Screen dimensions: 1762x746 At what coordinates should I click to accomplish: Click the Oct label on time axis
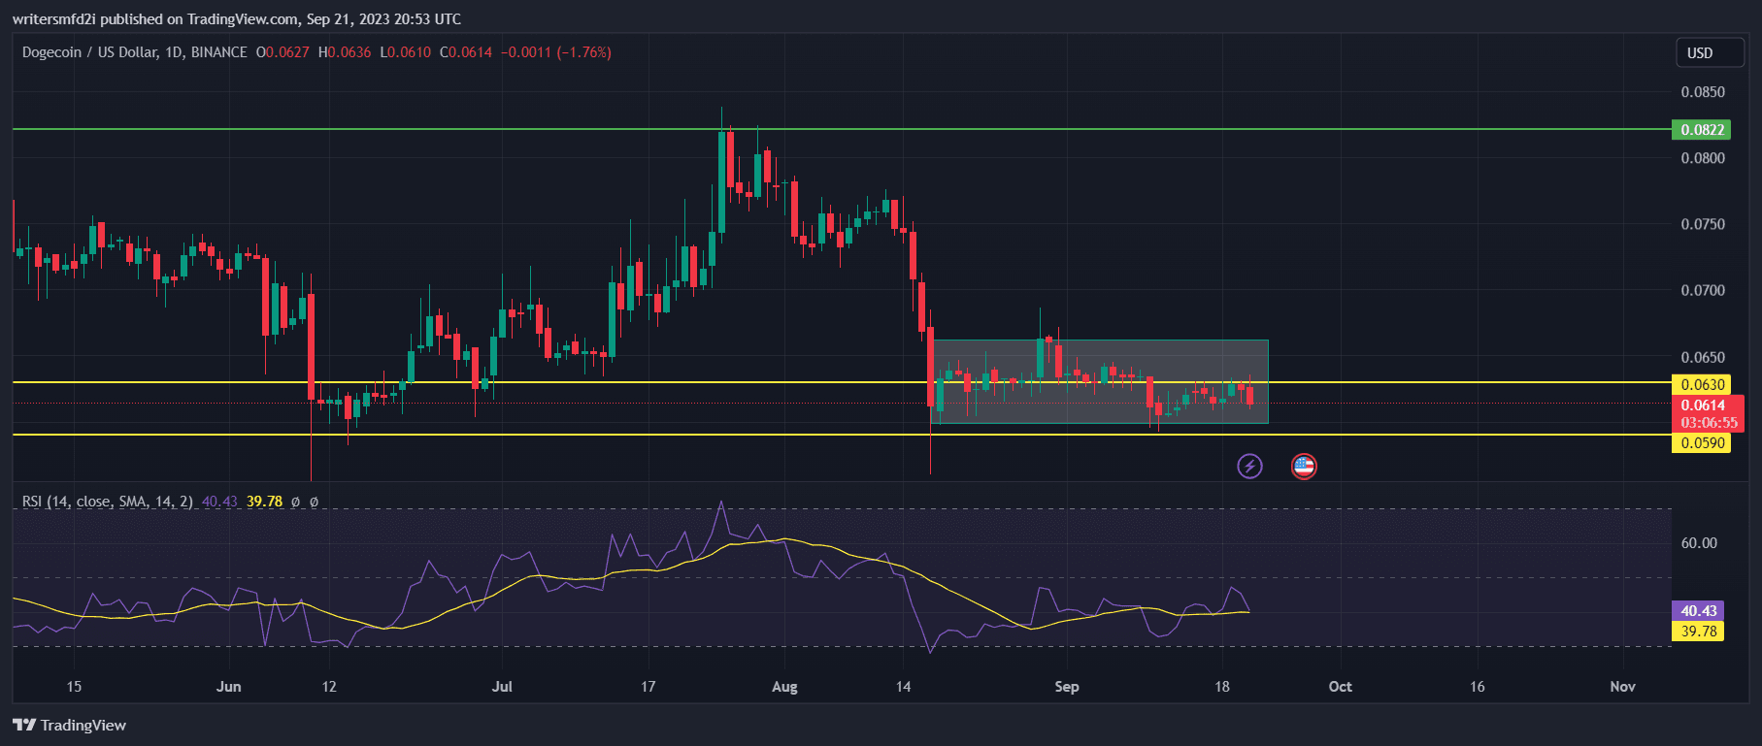pyautogui.click(x=1340, y=687)
